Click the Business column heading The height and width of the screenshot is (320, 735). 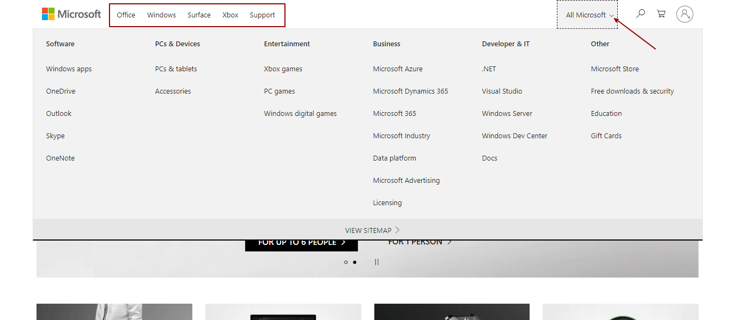click(x=386, y=44)
